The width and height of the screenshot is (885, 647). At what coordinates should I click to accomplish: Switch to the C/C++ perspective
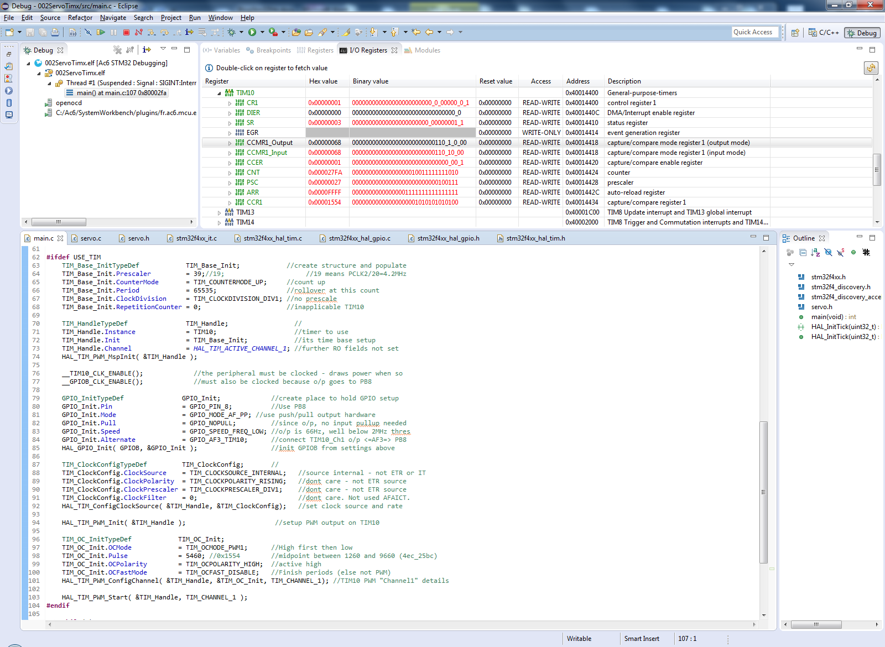pos(824,33)
